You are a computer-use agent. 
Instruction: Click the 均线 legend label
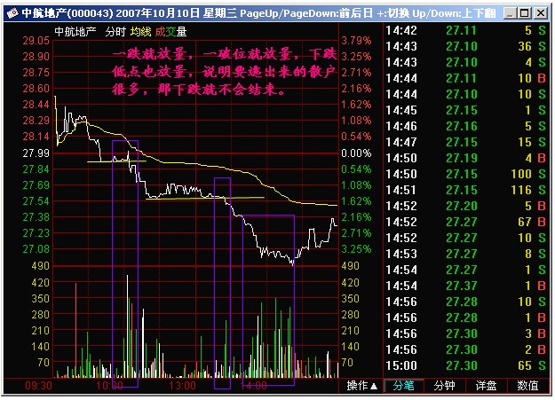click(141, 31)
